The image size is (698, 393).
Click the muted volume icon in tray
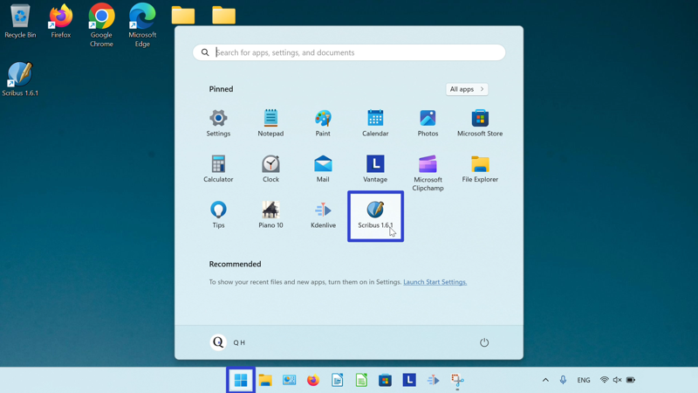617,380
